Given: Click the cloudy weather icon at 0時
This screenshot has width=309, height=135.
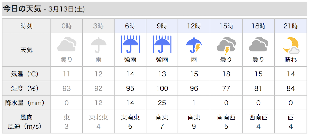Looking at the screenshot, I should [x=67, y=44].
